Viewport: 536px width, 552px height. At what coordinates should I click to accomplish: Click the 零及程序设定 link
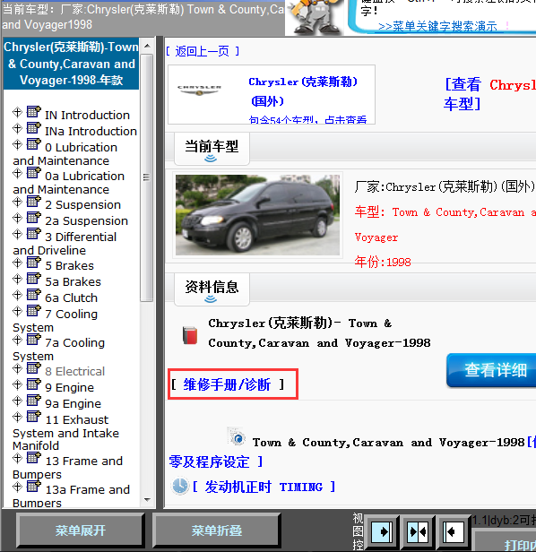[216, 461]
